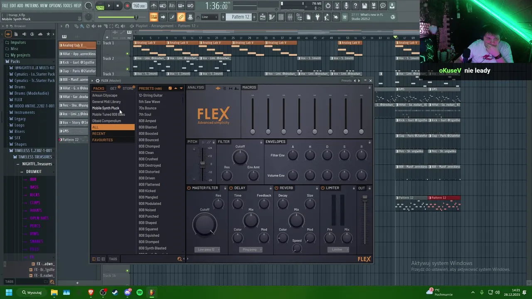Select the 12-String Guitar preset
Screen dimensions: 532x299
pos(150,96)
